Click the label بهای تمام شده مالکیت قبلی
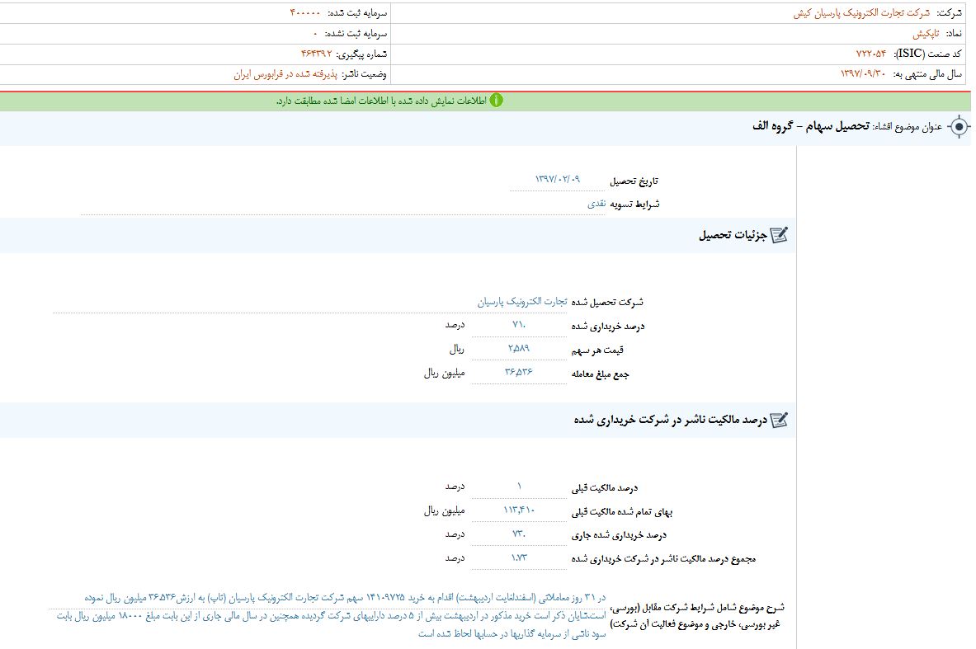Screen dimensions: 976x649 pos(622,512)
